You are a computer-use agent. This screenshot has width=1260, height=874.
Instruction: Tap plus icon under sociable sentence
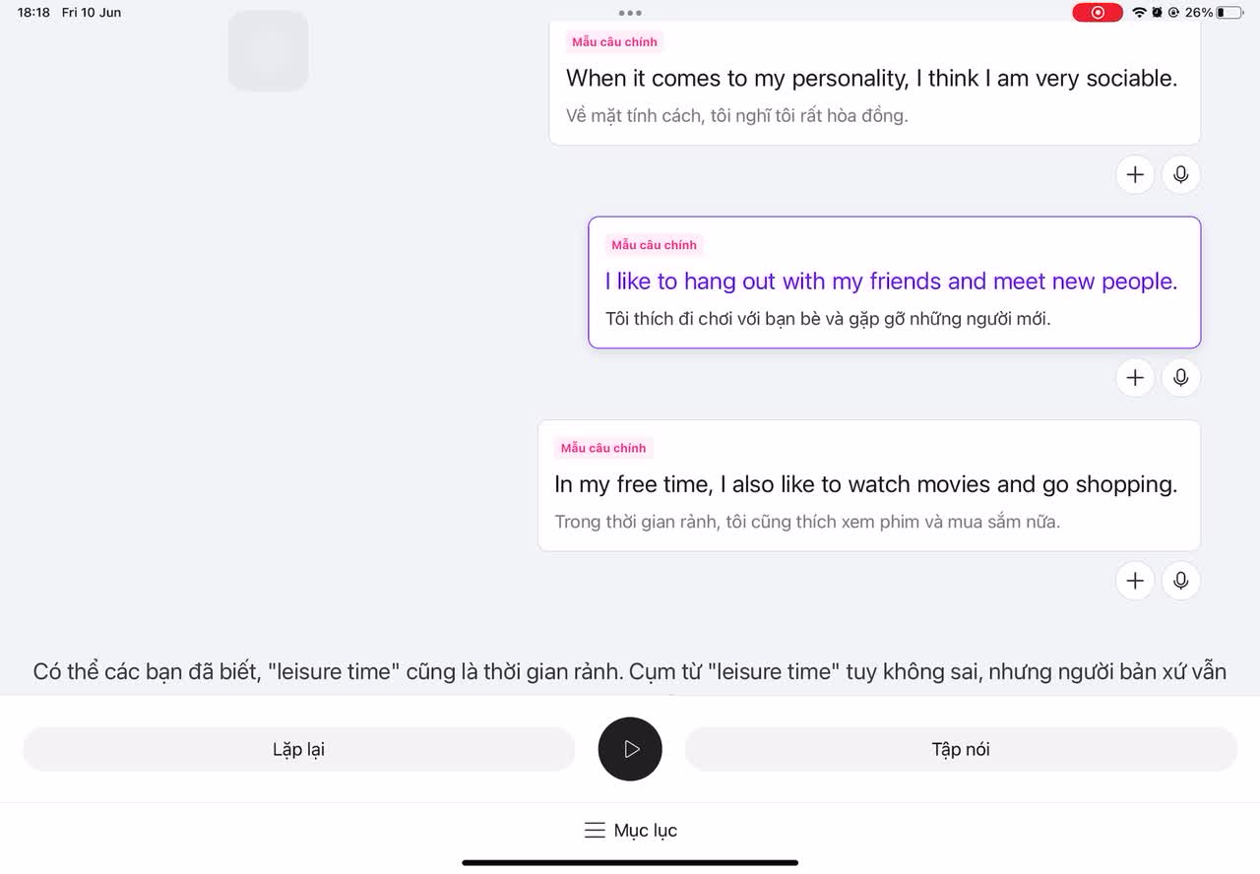pos(1135,174)
